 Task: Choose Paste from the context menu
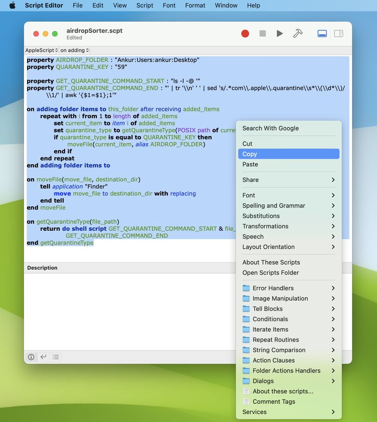(289, 164)
